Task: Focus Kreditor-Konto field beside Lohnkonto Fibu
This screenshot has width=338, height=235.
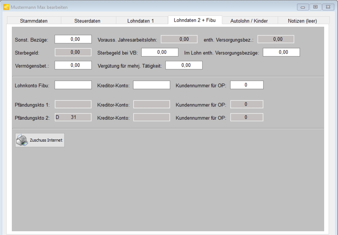Action: pos(151,85)
